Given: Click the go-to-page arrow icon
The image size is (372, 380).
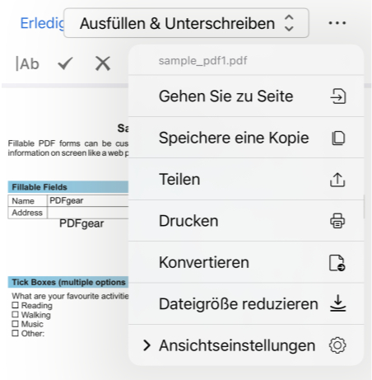Looking at the screenshot, I should 337,96.
